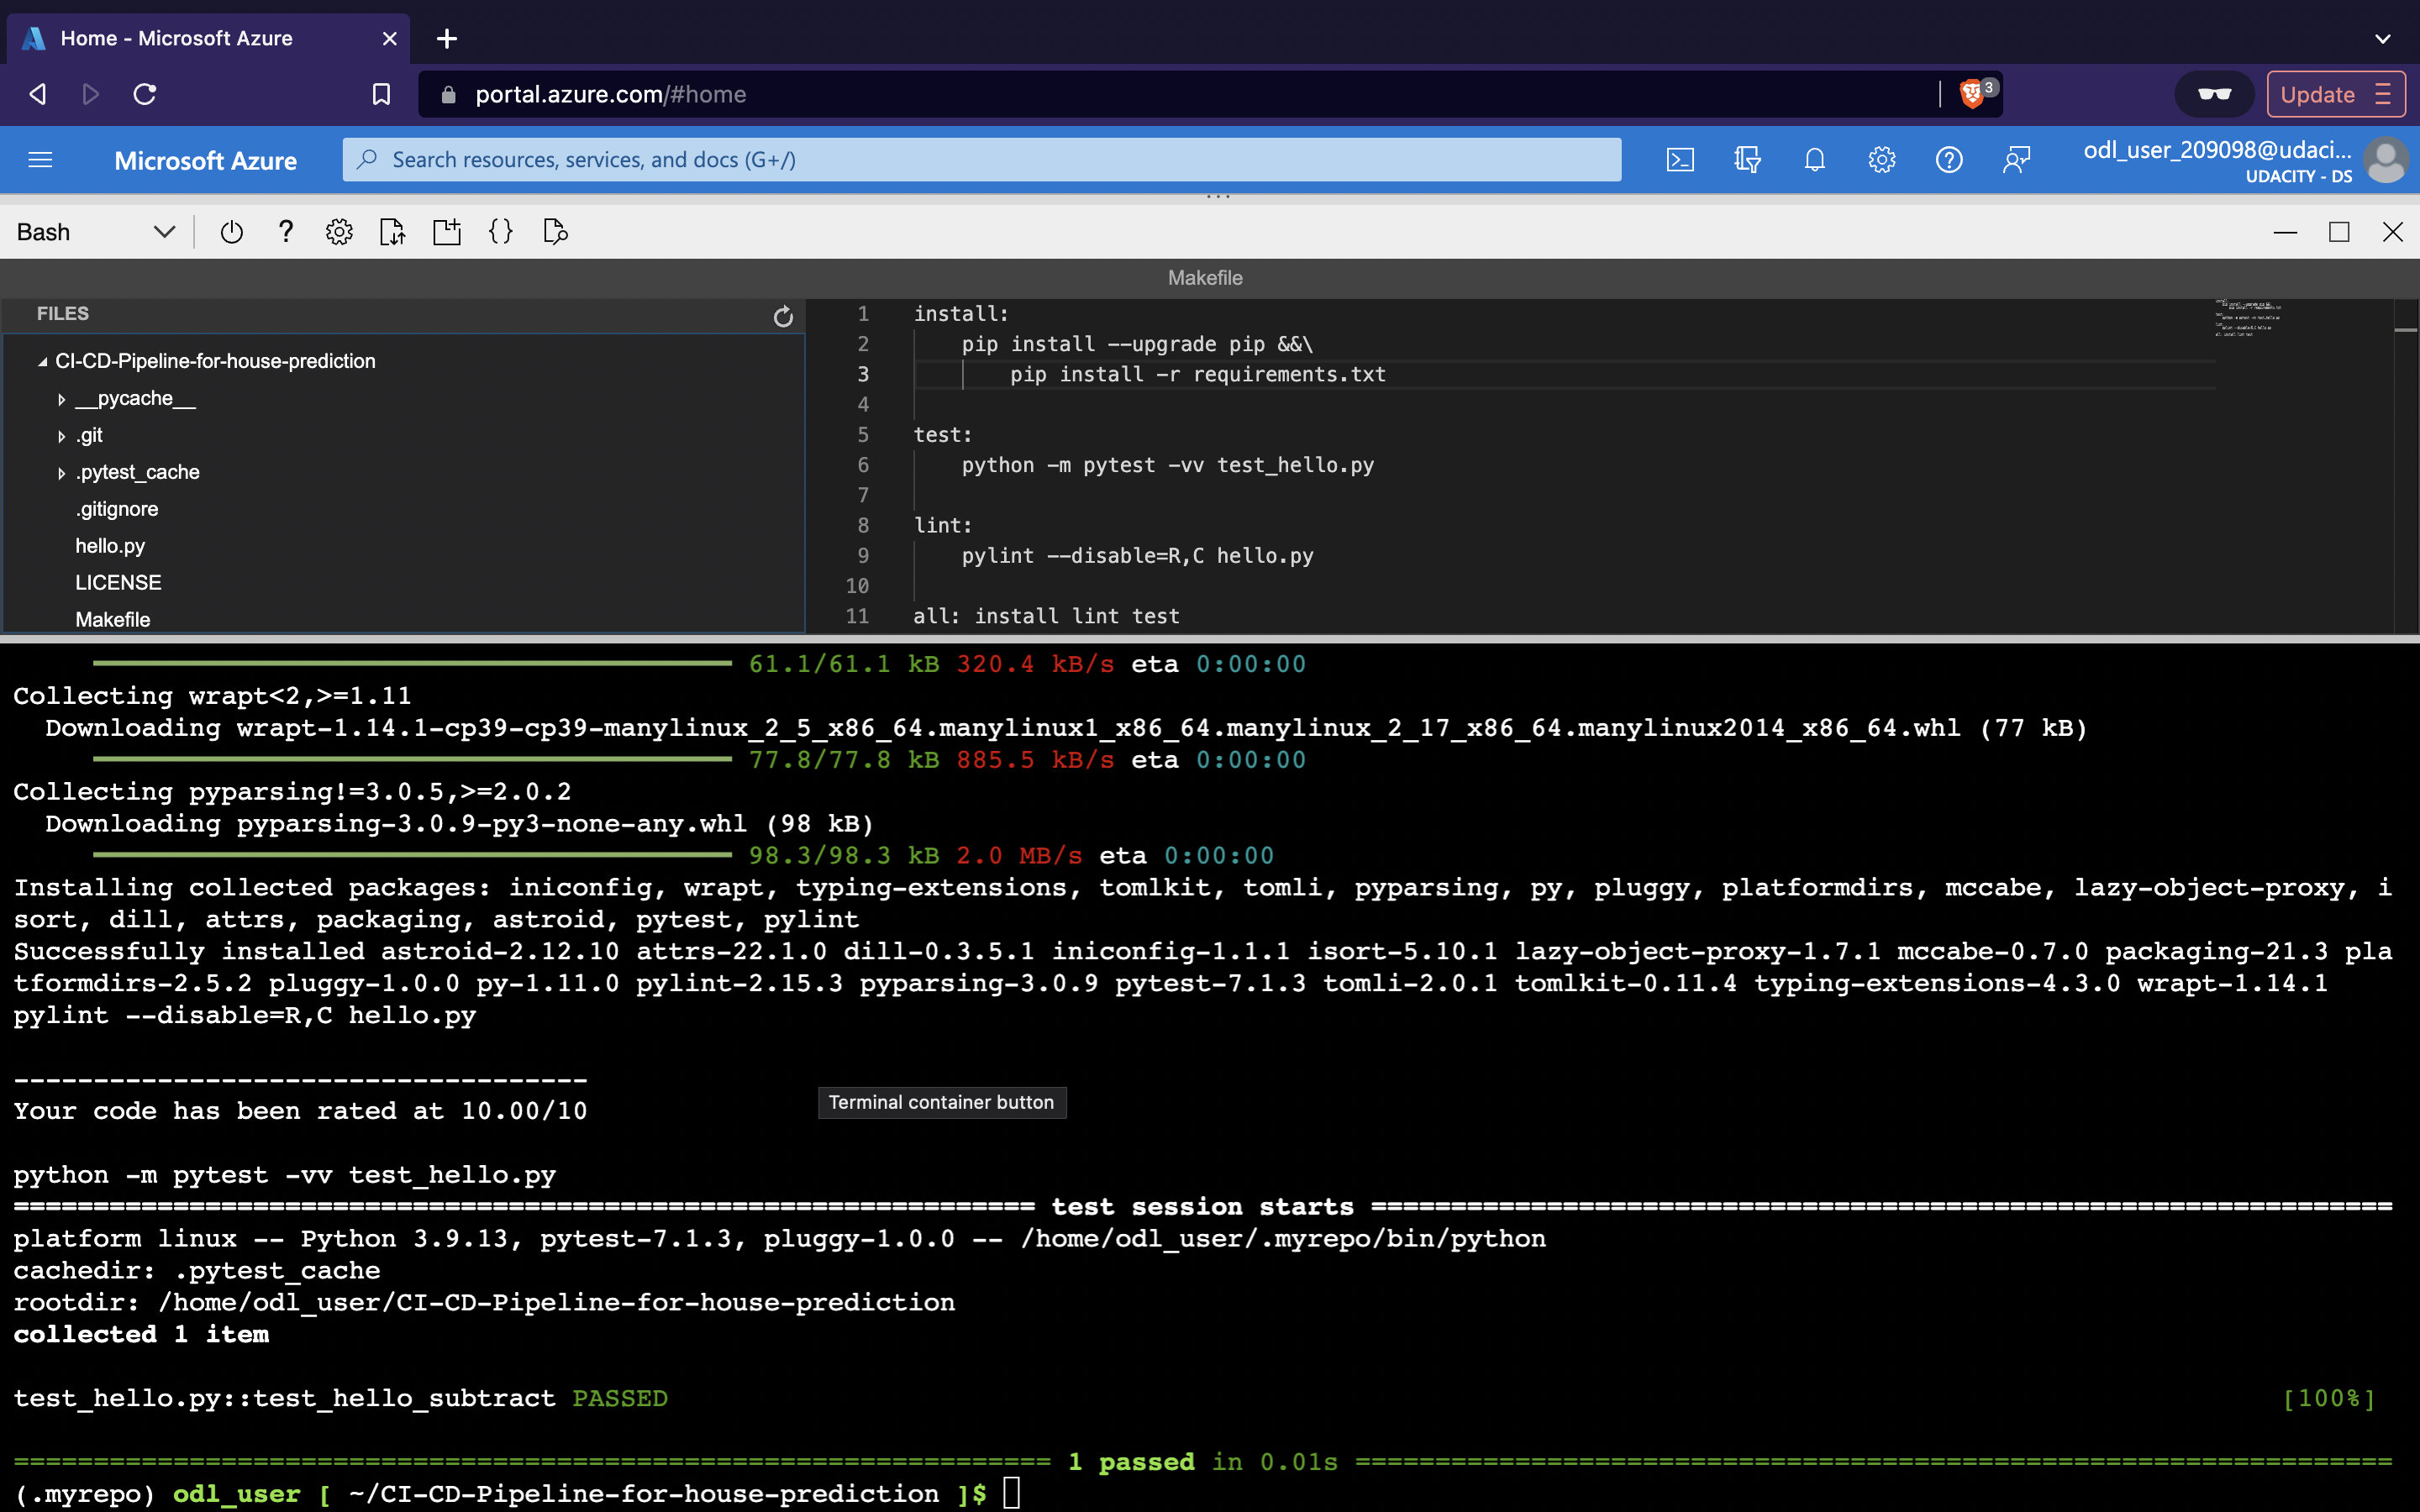
Task: Open Azure notifications bell
Action: tap(1814, 160)
